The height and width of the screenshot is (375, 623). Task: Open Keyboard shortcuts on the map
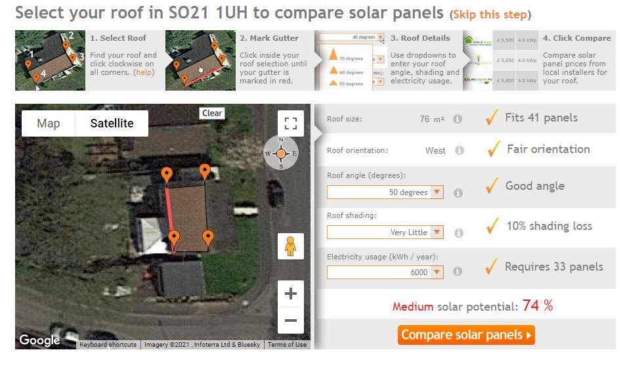click(x=108, y=344)
